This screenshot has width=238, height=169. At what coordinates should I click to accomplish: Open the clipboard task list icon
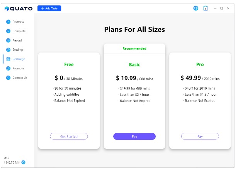(x=205, y=8)
